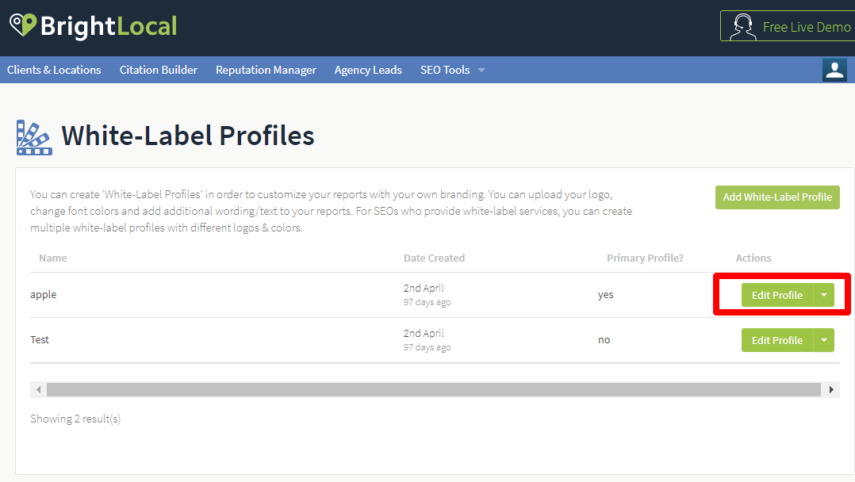Click the Showing 2 result(s) text
This screenshot has width=855, height=482.
(75, 419)
